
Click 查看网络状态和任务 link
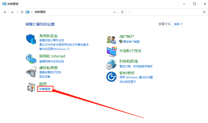click(52, 61)
